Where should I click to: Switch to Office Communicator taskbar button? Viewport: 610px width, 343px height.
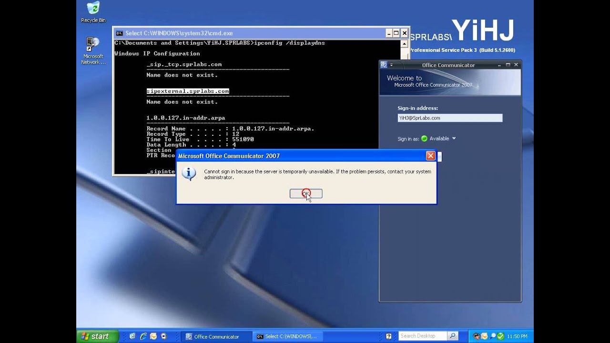217,336
